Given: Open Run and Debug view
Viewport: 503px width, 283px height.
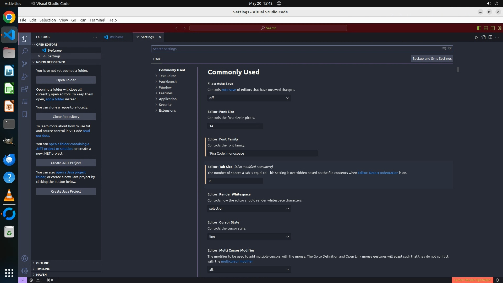Looking at the screenshot, I should [25, 77].
